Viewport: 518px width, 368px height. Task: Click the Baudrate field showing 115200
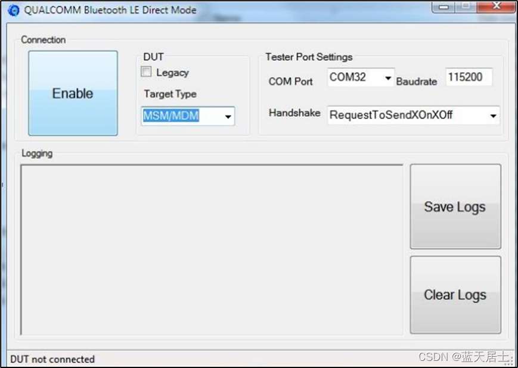tap(469, 77)
